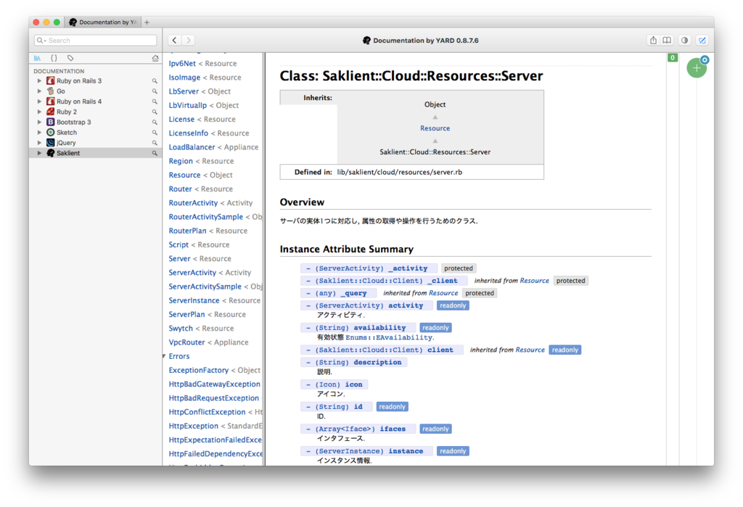Image resolution: width=743 pixels, height=507 pixels.
Task: Open the Enums::EAvailability link
Action: click(389, 338)
